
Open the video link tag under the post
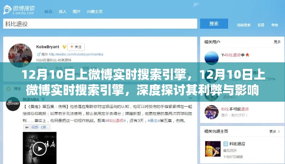coord(37,127)
